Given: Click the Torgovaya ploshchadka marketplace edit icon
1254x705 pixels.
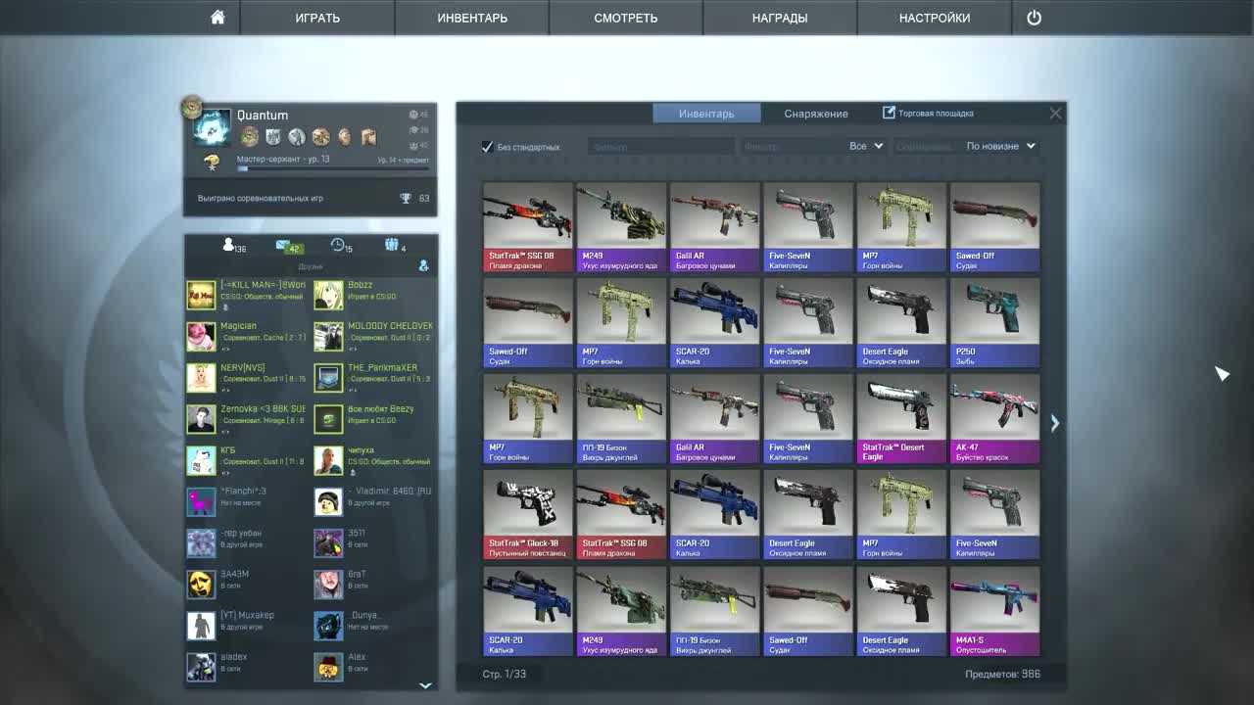Looking at the screenshot, I should 888,113.
